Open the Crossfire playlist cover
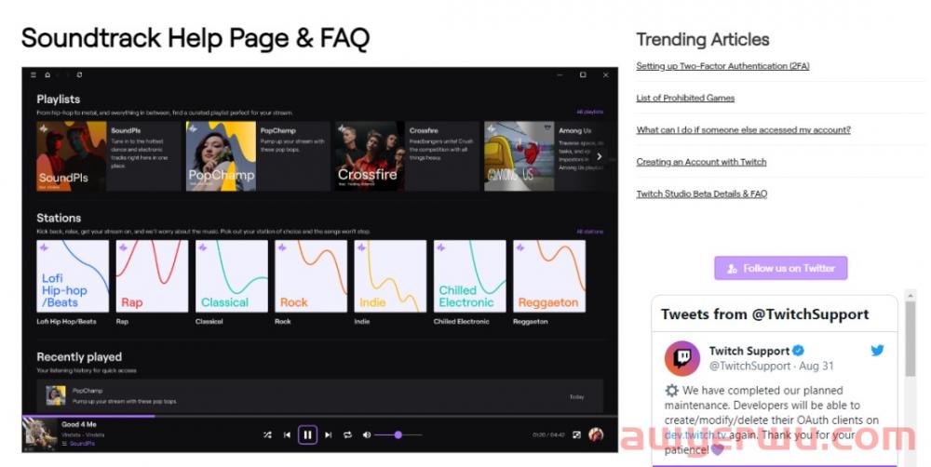The image size is (931, 467). [x=370, y=156]
